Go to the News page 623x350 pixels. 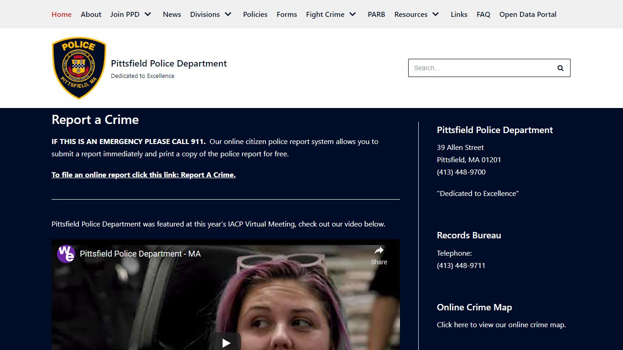[172, 14]
